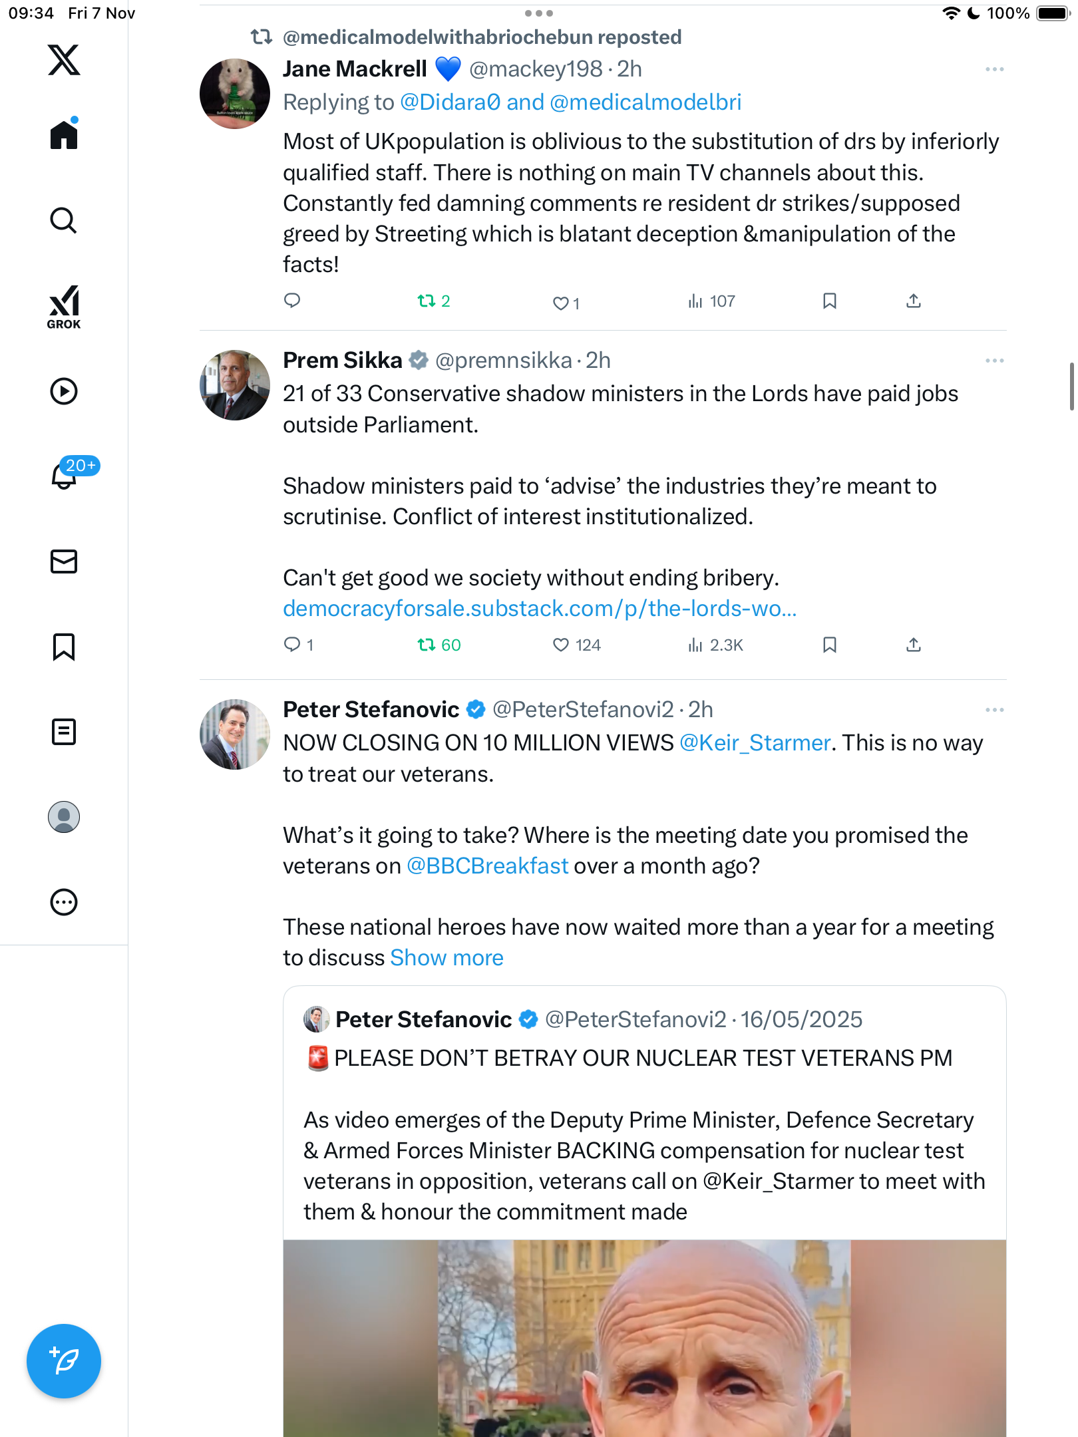1078x1437 pixels.
Task: Open the @BBCBreakfast mention link
Action: [487, 866]
